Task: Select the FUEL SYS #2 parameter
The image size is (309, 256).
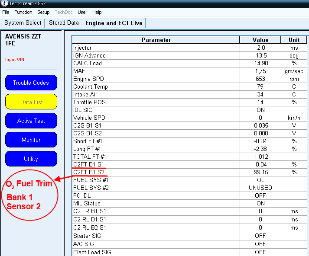Action: tap(189, 188)
